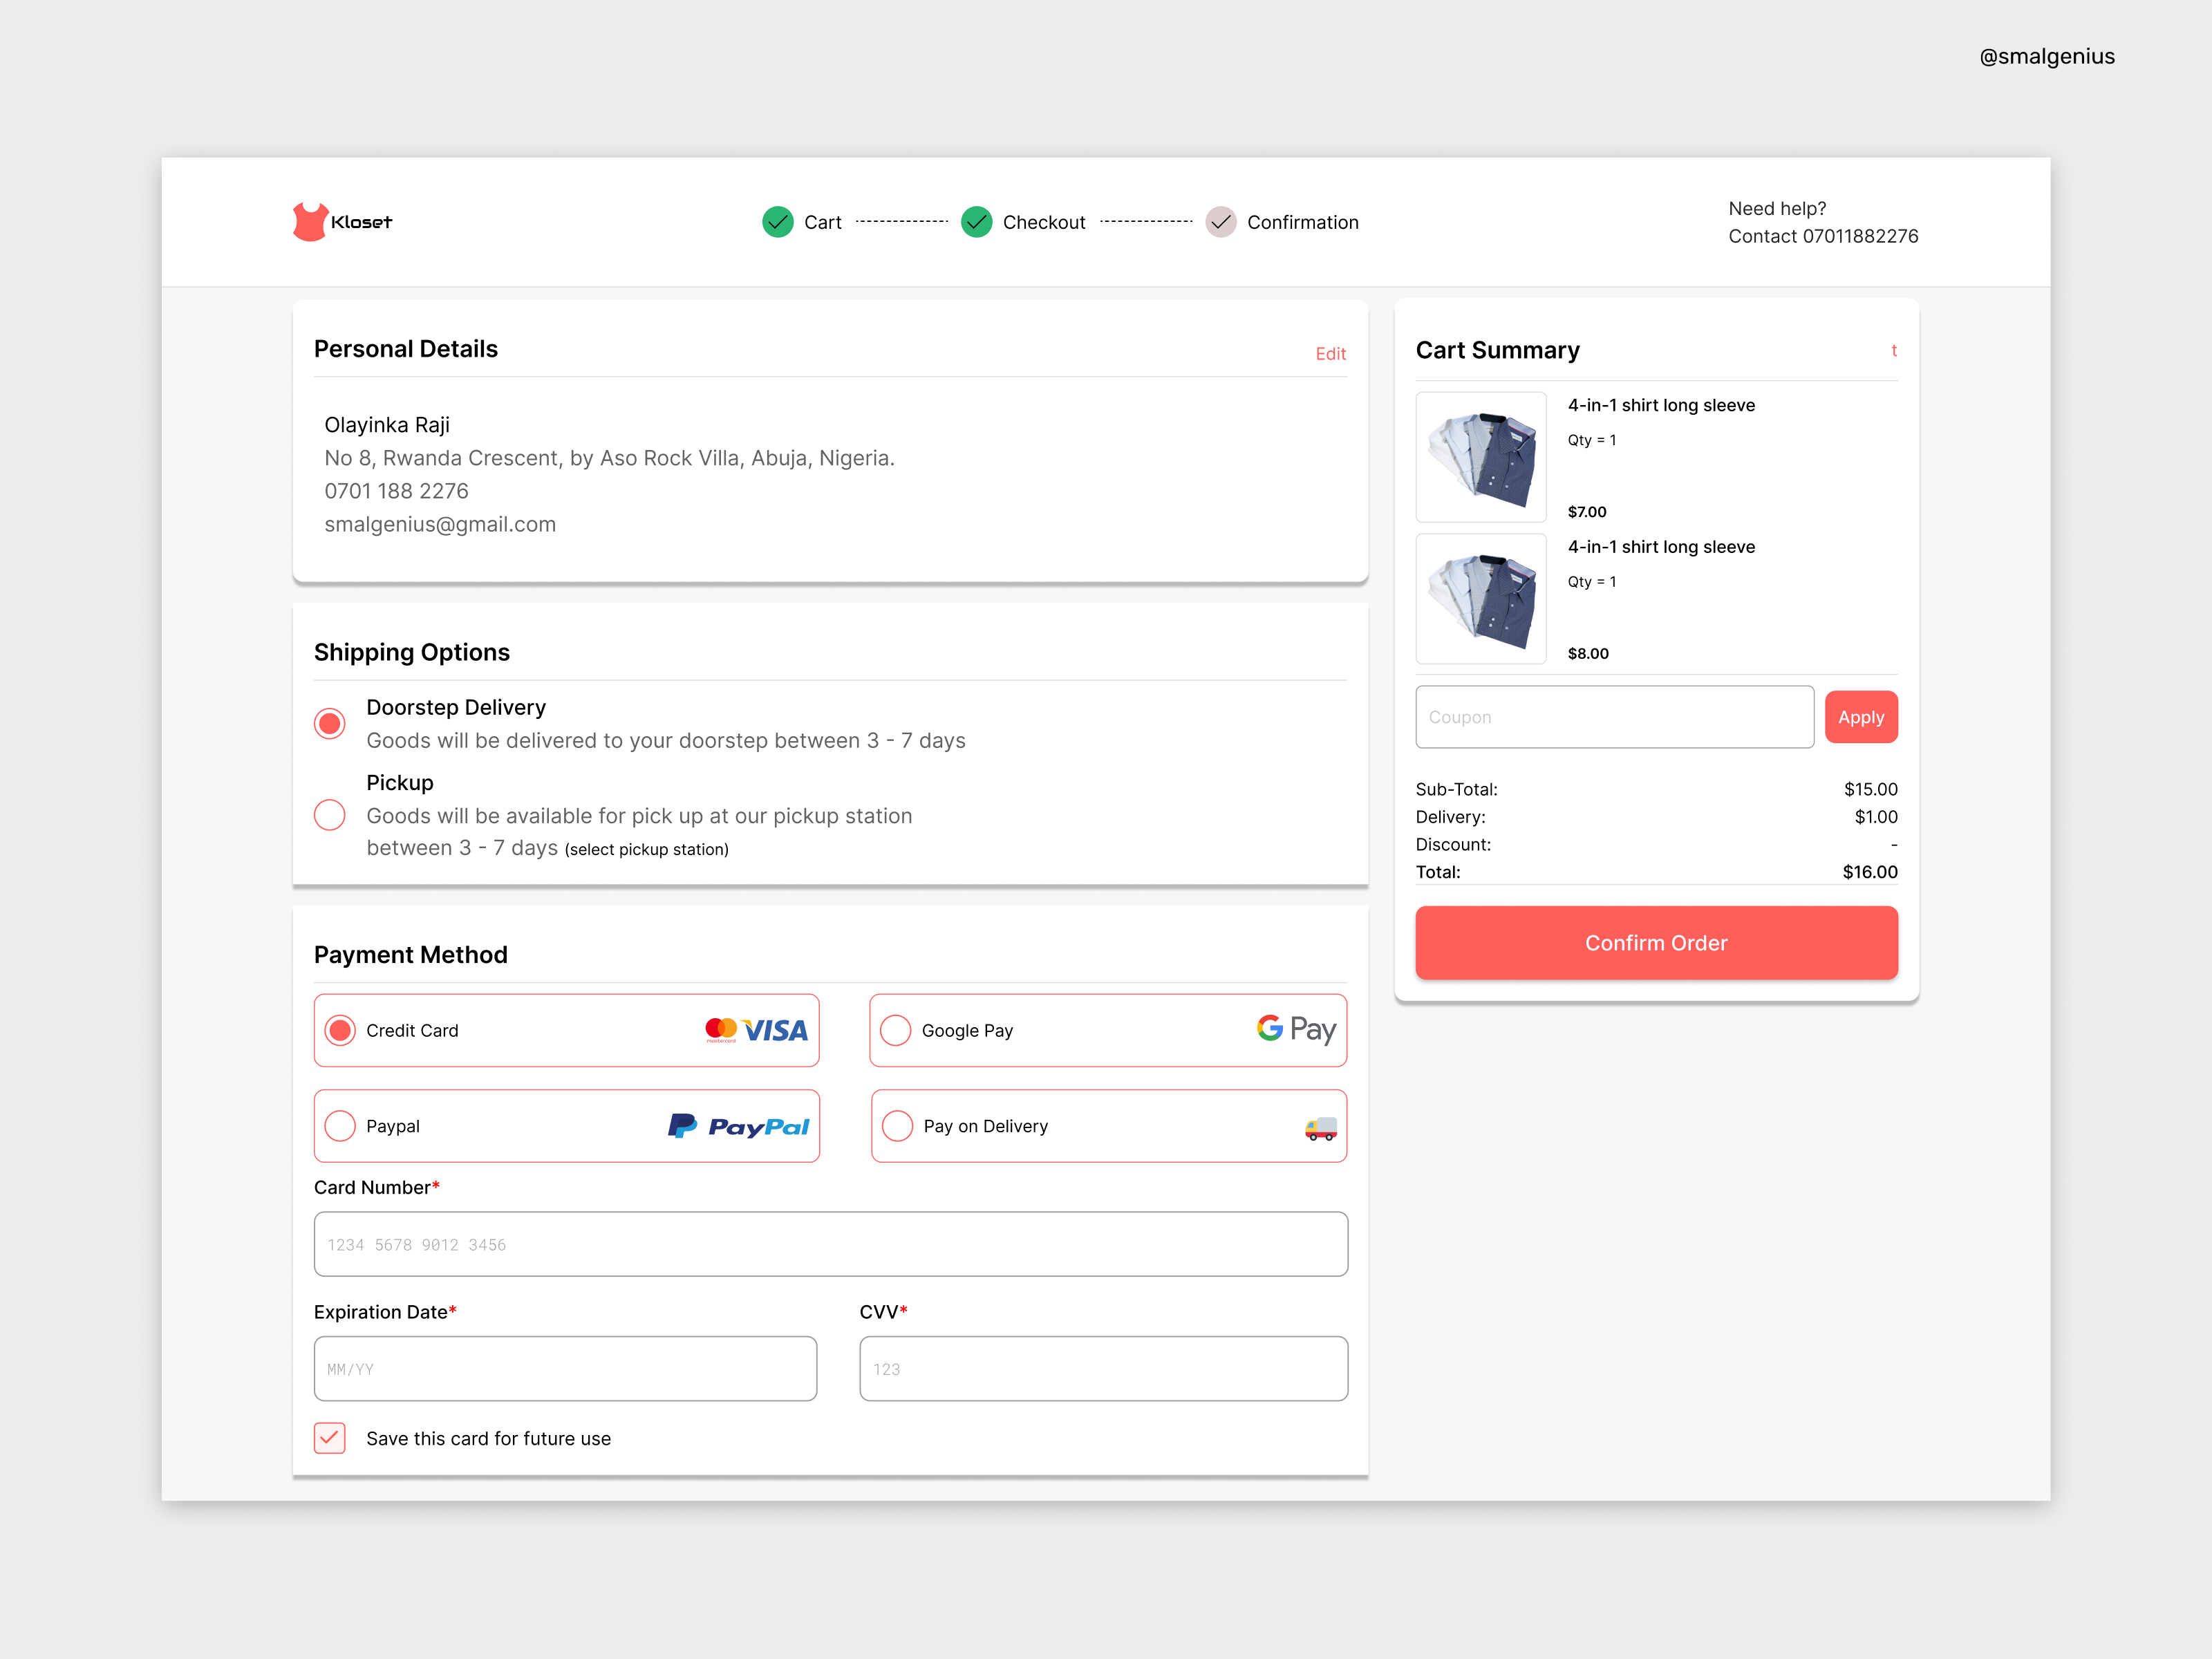The height and width of the screenshot is (1659, 2212).
Task: Select the Google Pay radio button
Action: pos(896,1030)
